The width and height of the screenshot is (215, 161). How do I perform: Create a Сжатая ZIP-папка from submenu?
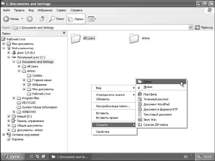[156, 125]
